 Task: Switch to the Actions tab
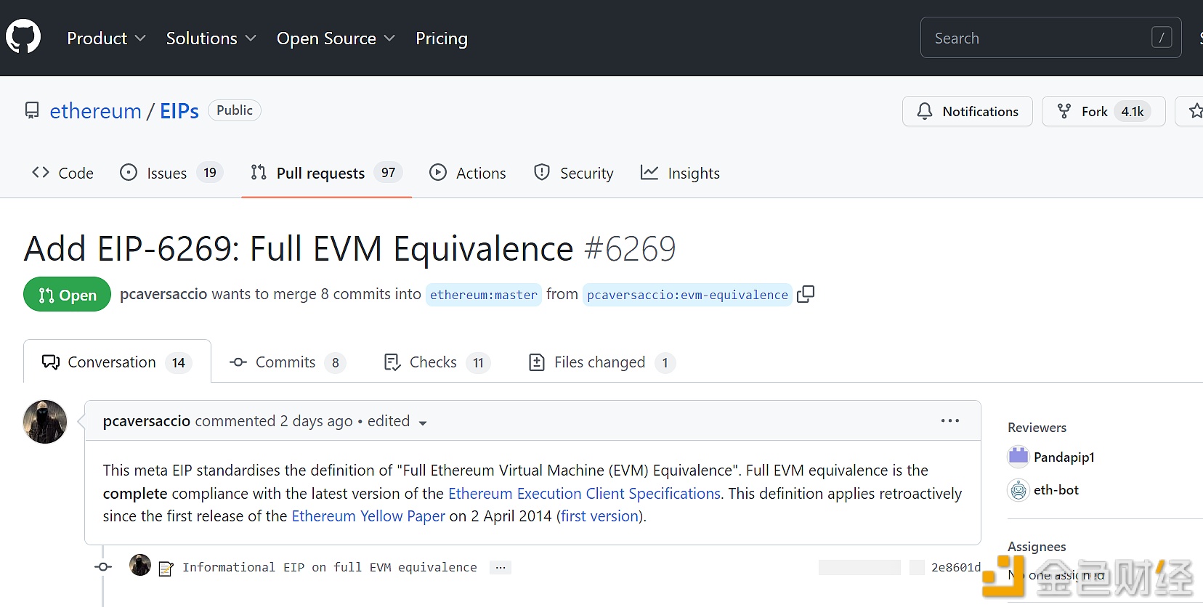coord(468,173)
